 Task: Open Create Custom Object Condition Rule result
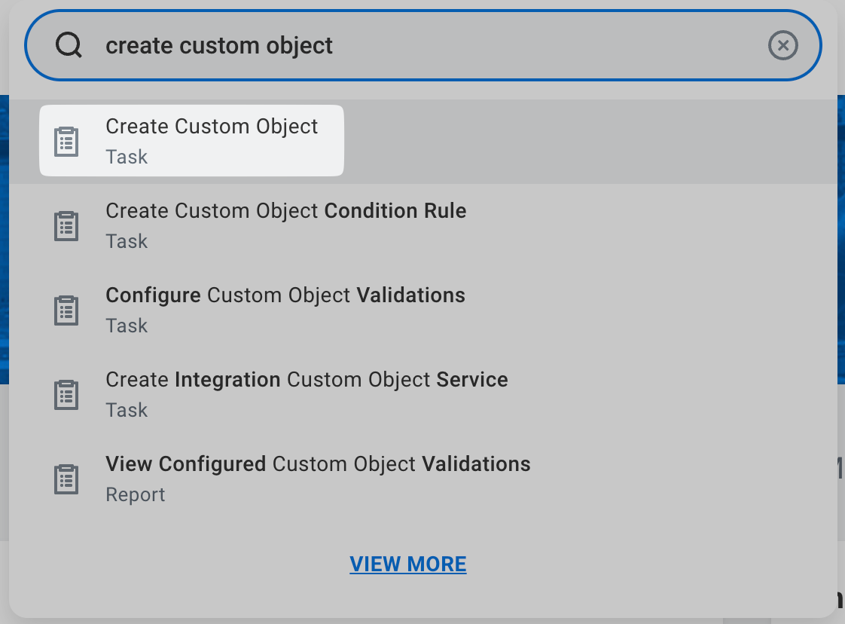[x=285, y=211]
